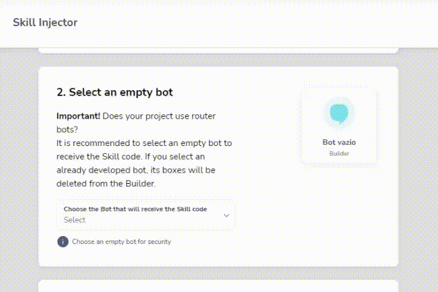This screenshot has width=438, height=292.
Task: Click the gray background left of the card
Action: pyautogui.click(x=19, y=168)
